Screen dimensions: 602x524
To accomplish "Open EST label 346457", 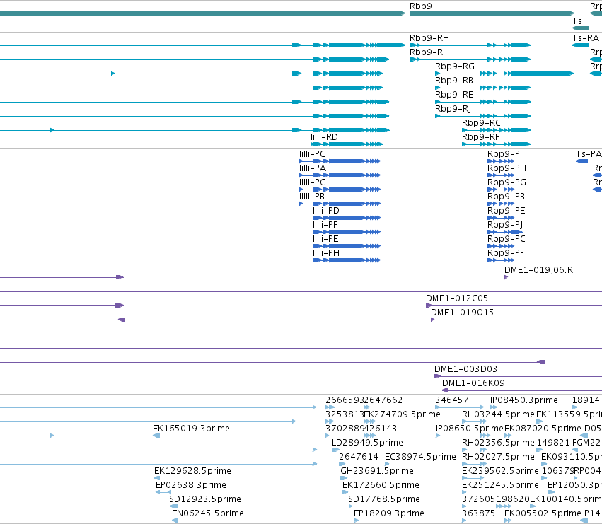I will [x=452, y=400].
